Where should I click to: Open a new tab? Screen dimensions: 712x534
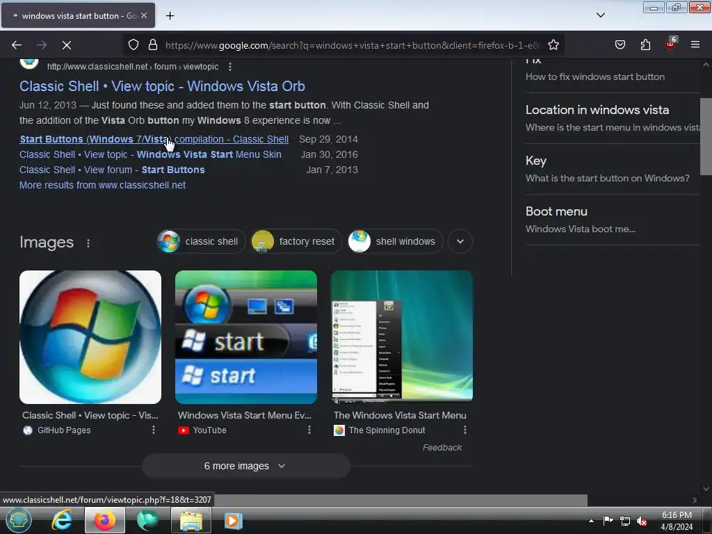(170, 16)
